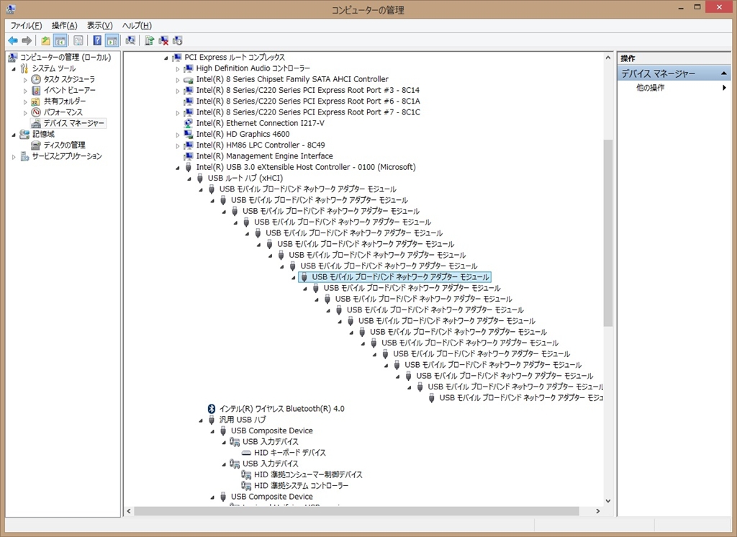Collapse the システム ツール node
The image size is (737, 537).
click(x=14, y=68)
